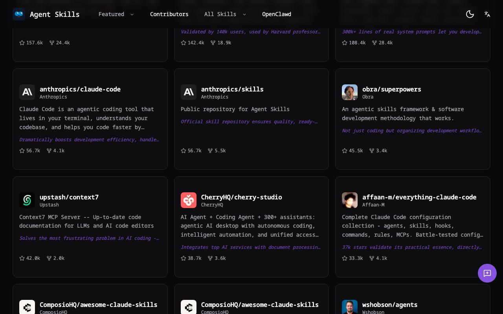The height and width of the screenshot is (314, 503).
Task: Click the star icon on obra/superpowers
Action: click(345, 151)
